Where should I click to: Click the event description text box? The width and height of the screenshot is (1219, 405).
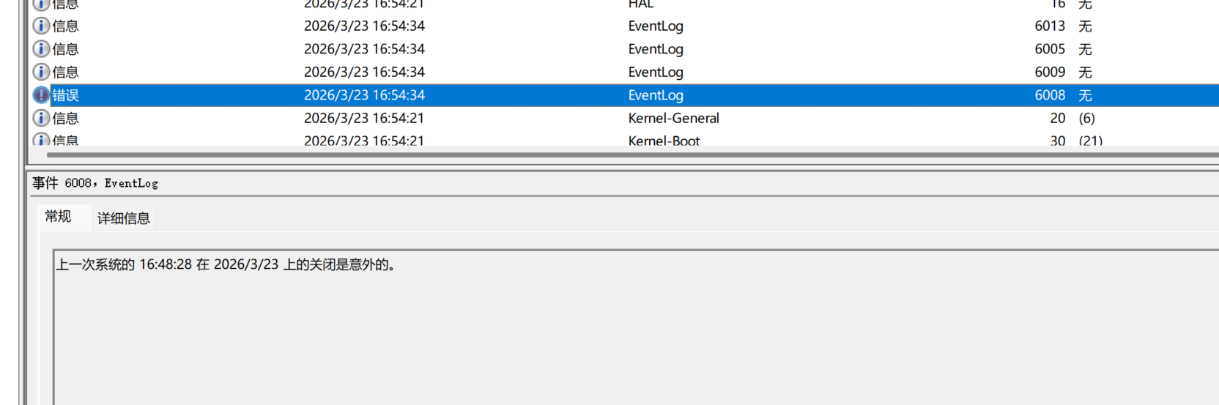tap(636, 327)
